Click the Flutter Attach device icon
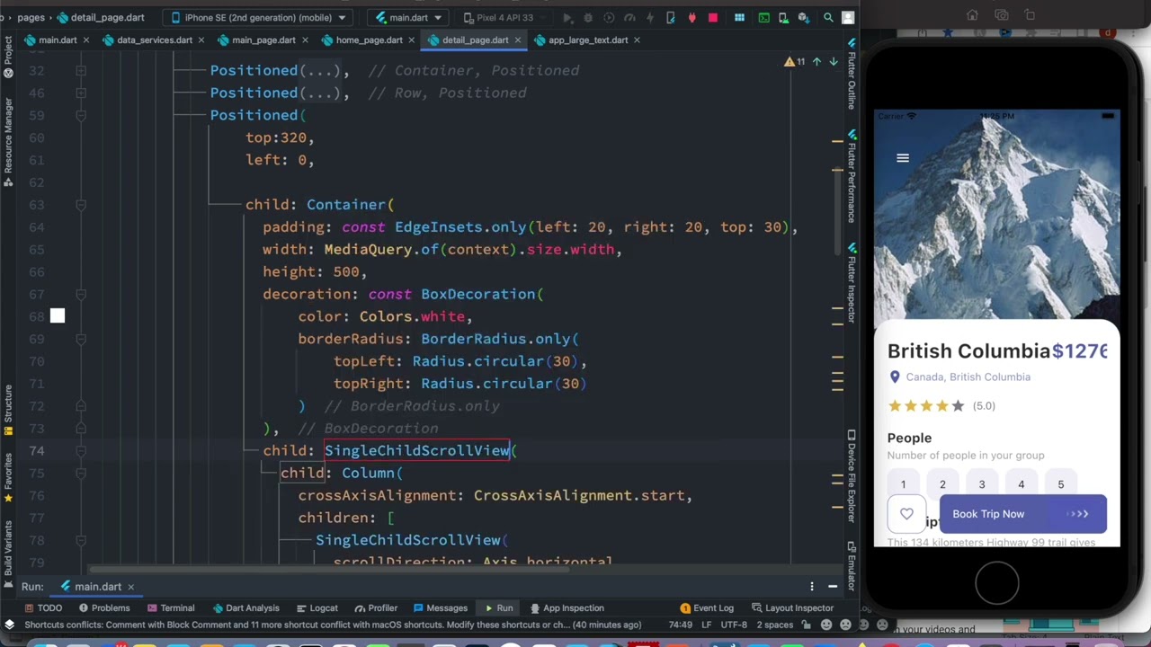This screenshot has width=1151, height=647. point(671,18)
